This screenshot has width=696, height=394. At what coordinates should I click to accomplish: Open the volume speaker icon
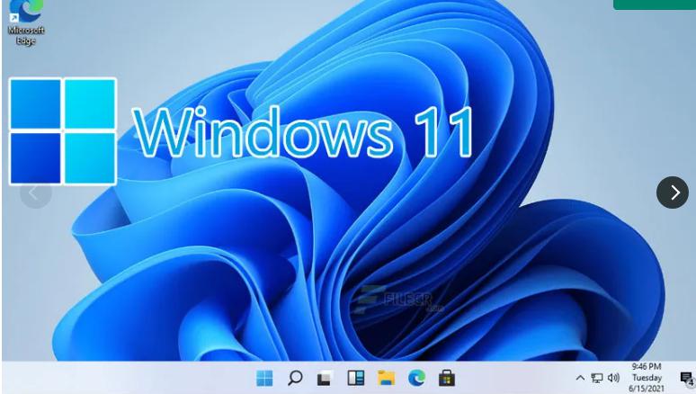(613, 378)
